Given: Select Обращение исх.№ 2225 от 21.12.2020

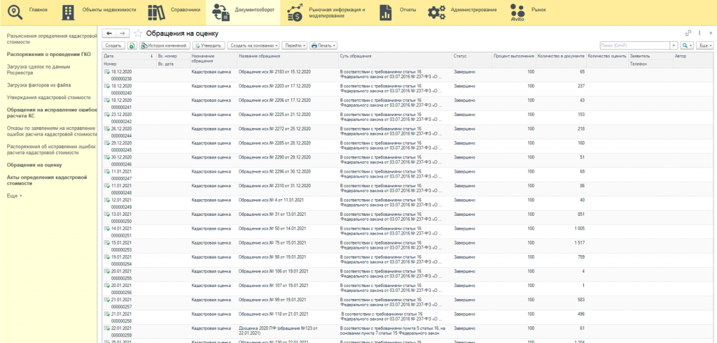Looking at the screenshot, I should pos(274,115).
